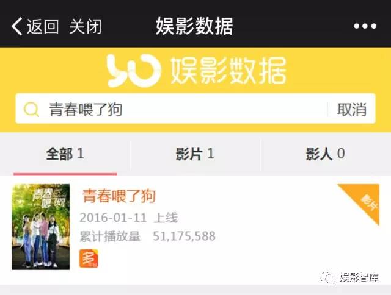Switch to the 影片 1 tab
The height and width of the screenshot is (295, 391).
195,154
